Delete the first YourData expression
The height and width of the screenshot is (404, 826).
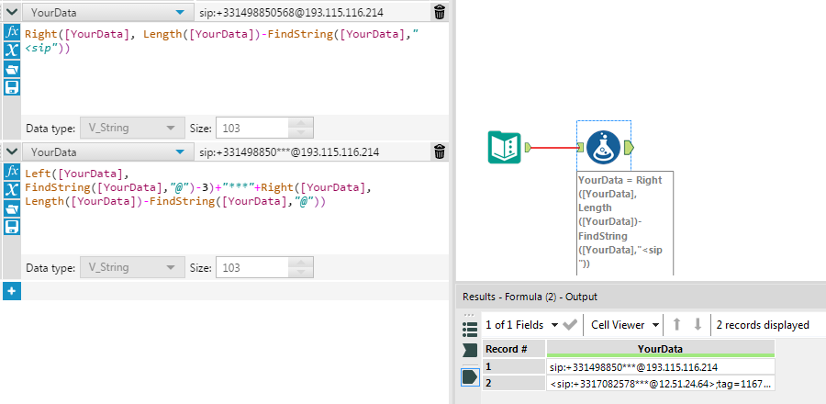click(x=440, y=12)
